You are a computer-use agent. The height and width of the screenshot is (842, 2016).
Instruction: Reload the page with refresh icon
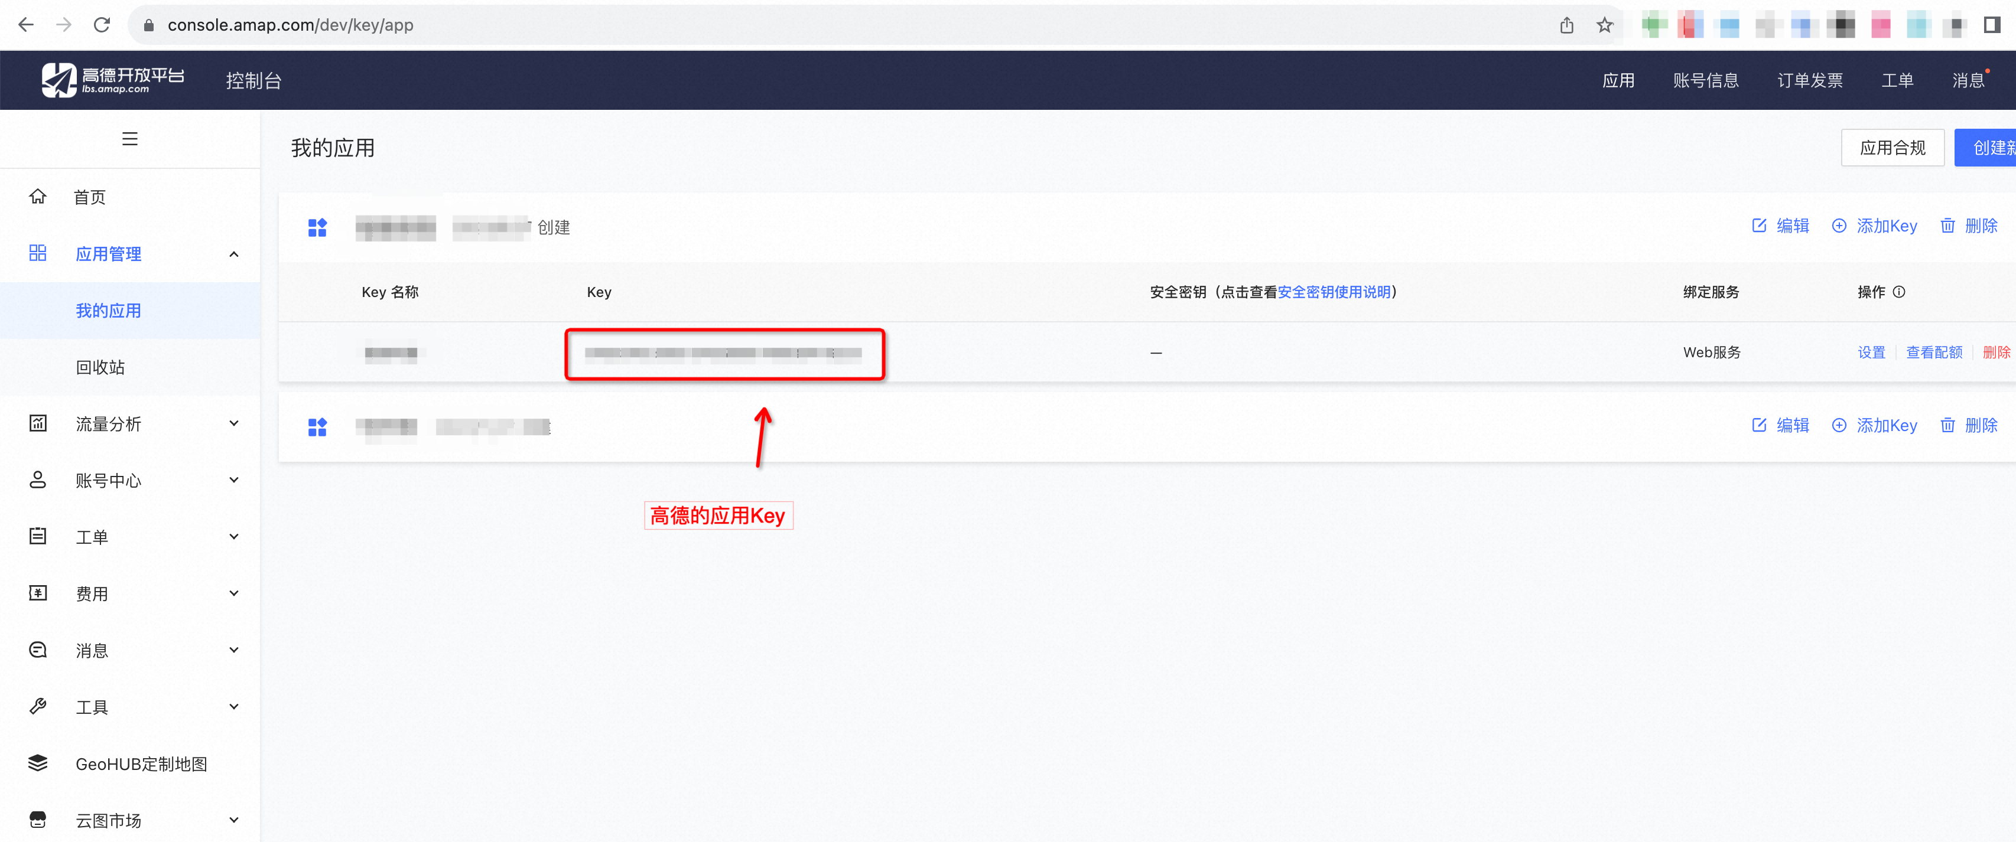click(102, 25)
